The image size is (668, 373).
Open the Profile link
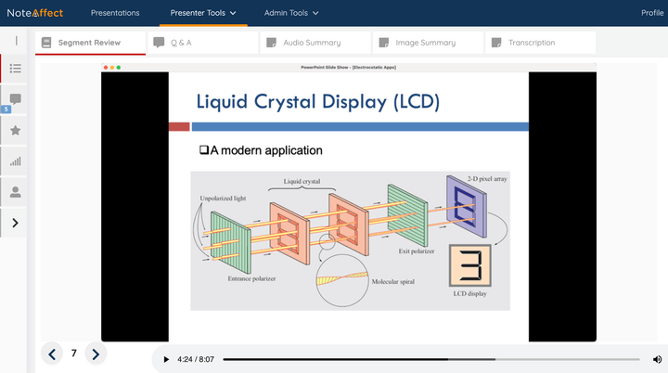click(652, 13)
